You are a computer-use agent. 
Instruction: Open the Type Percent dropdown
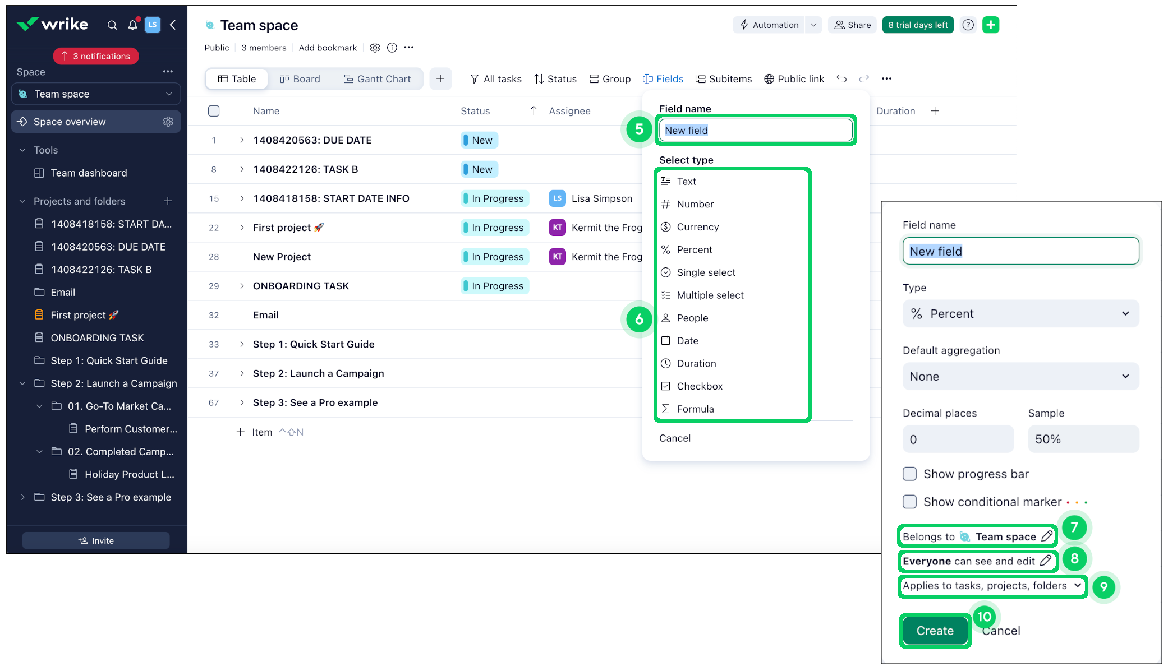[x=1020, y=313]
